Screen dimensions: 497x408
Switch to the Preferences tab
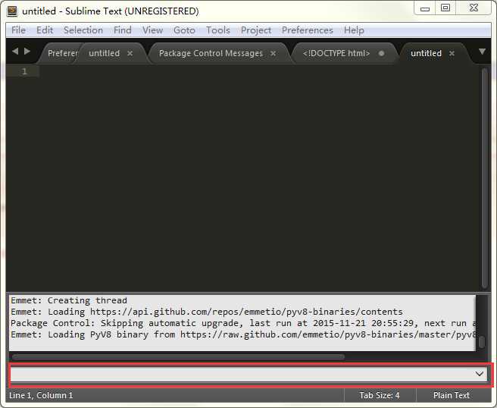click(x=62, y=53)
